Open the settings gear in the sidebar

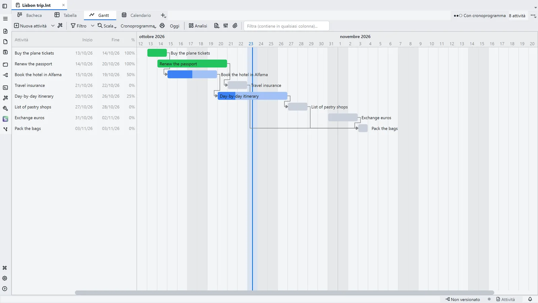5,278
